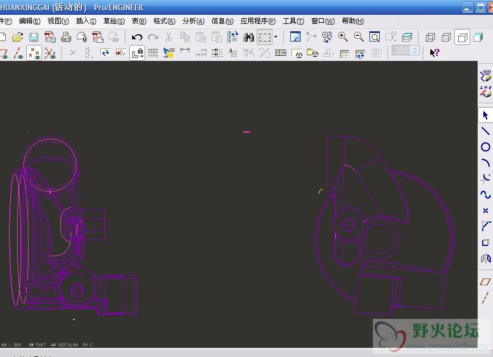Open the 信息(N) menu
Image resolution: width=493 pixels, height=357 pixels.
coord(222,21)
